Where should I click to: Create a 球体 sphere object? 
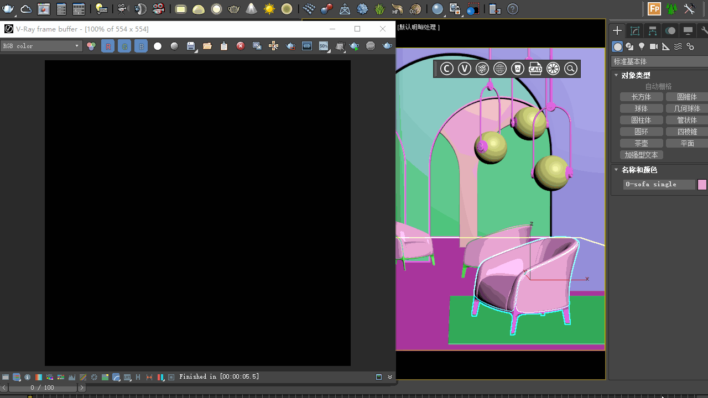tap(641, 108)
